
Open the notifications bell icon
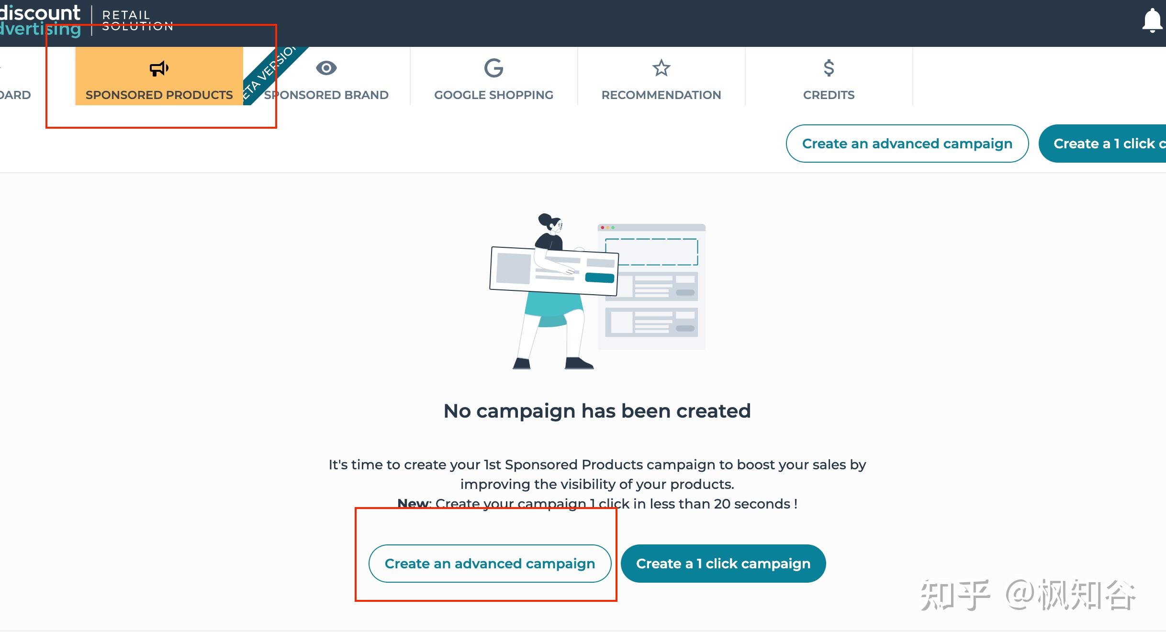(x=1152, y=22)
